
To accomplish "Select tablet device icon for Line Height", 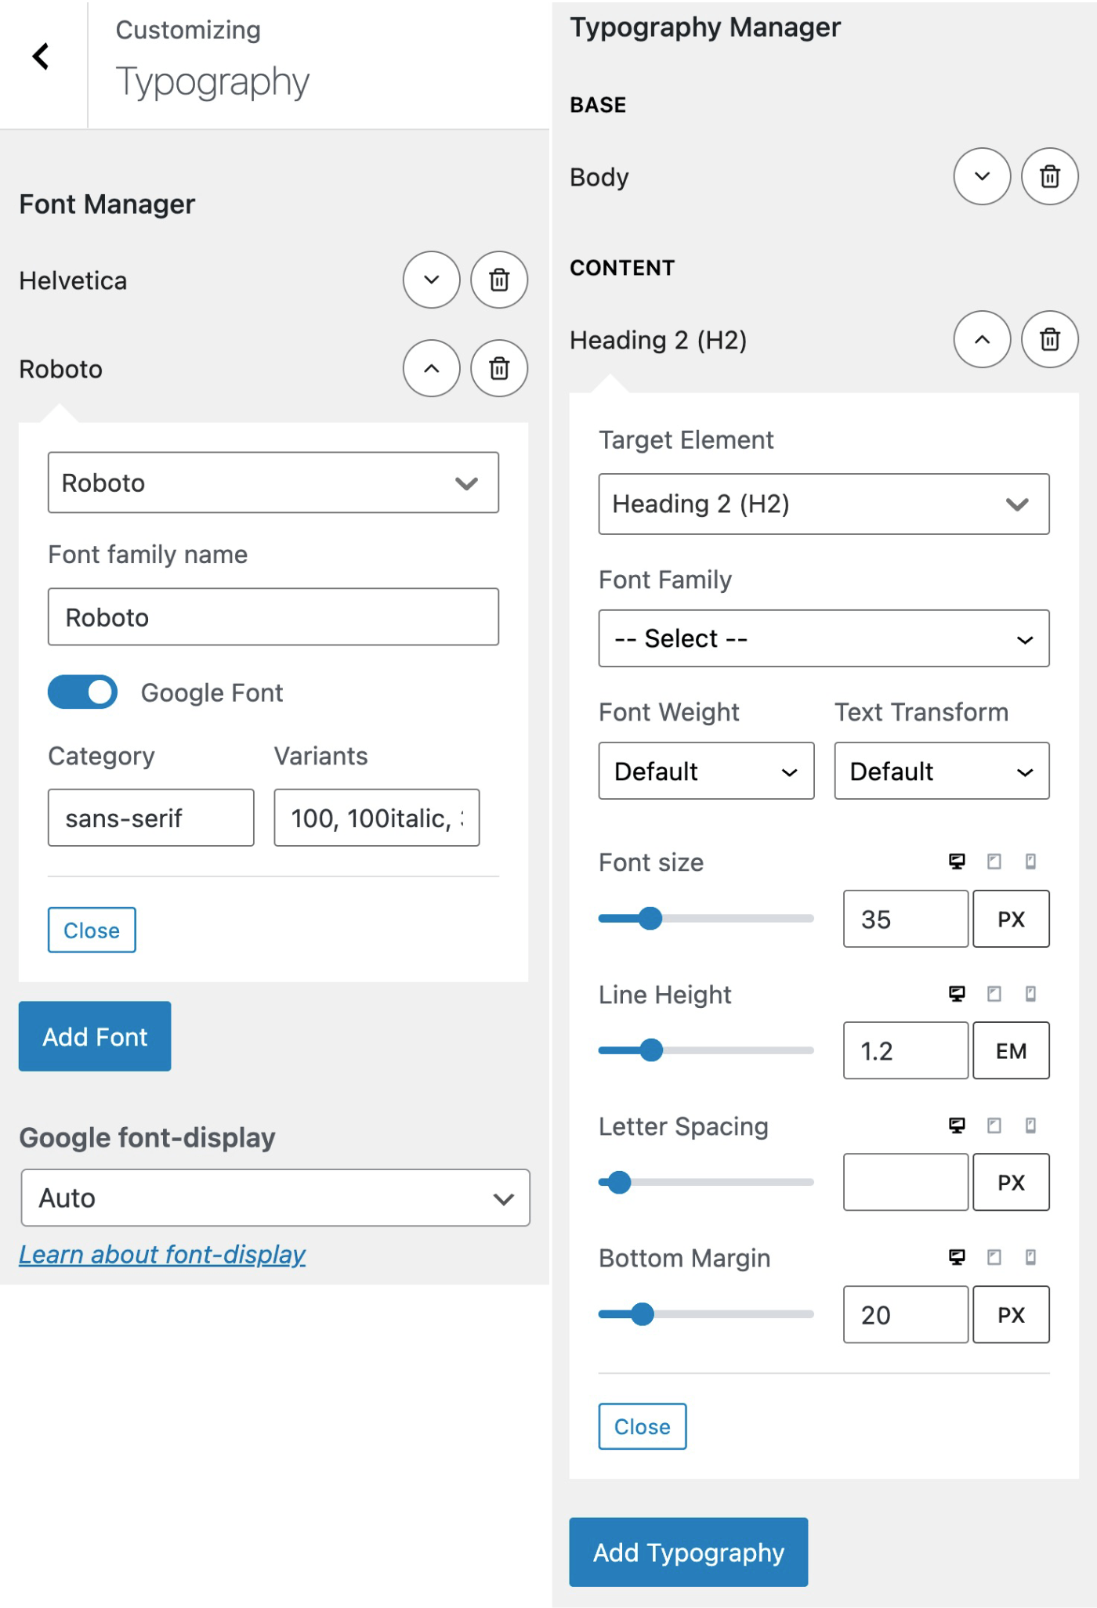I will pyautogui.click(x=994, y=994).
